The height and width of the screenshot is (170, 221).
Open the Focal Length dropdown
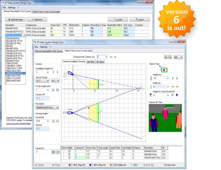(42, 90)
